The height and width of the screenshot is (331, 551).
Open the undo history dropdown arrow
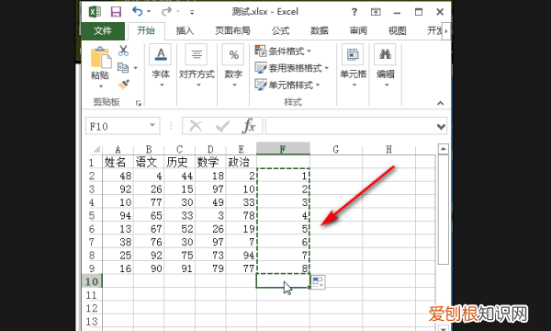pyautogui.click(x=149, y=12)
